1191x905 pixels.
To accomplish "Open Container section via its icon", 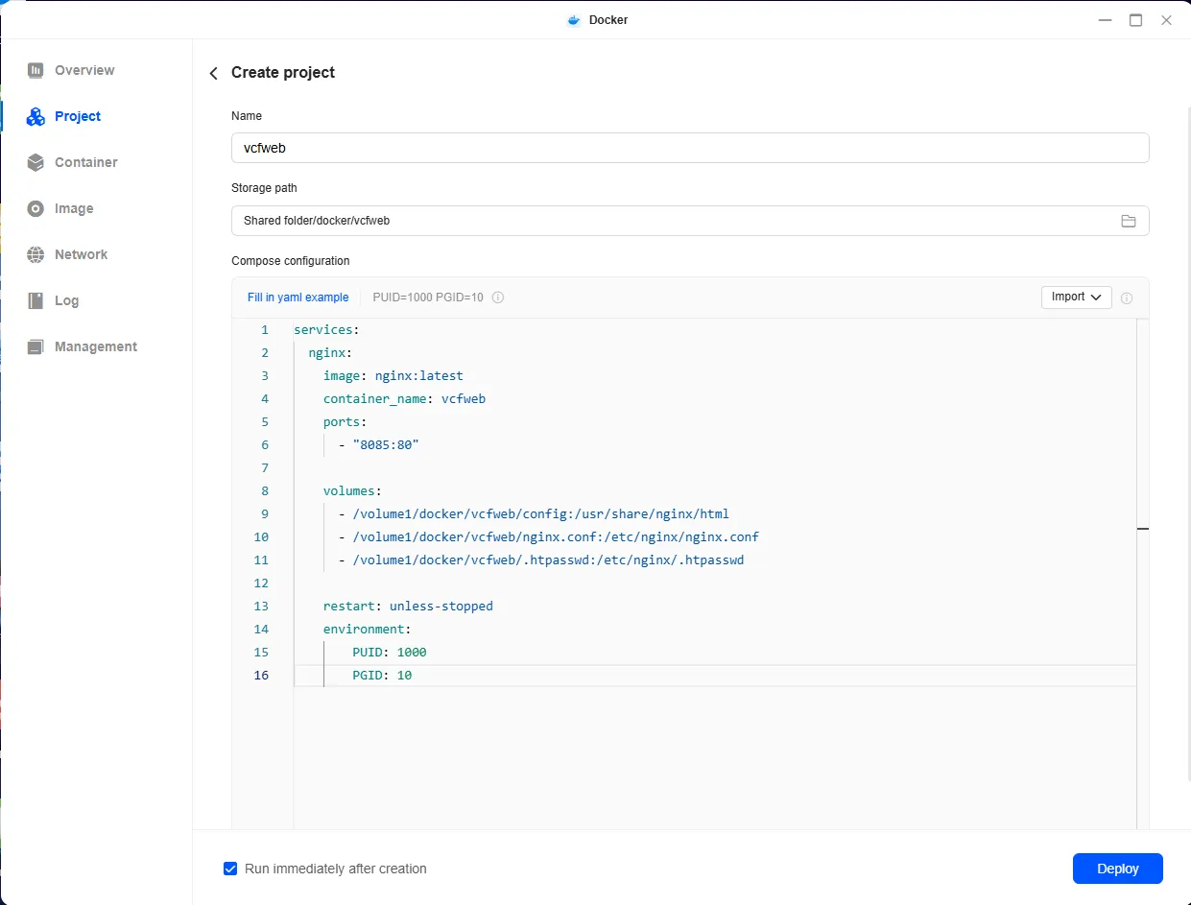I will 36,162.
